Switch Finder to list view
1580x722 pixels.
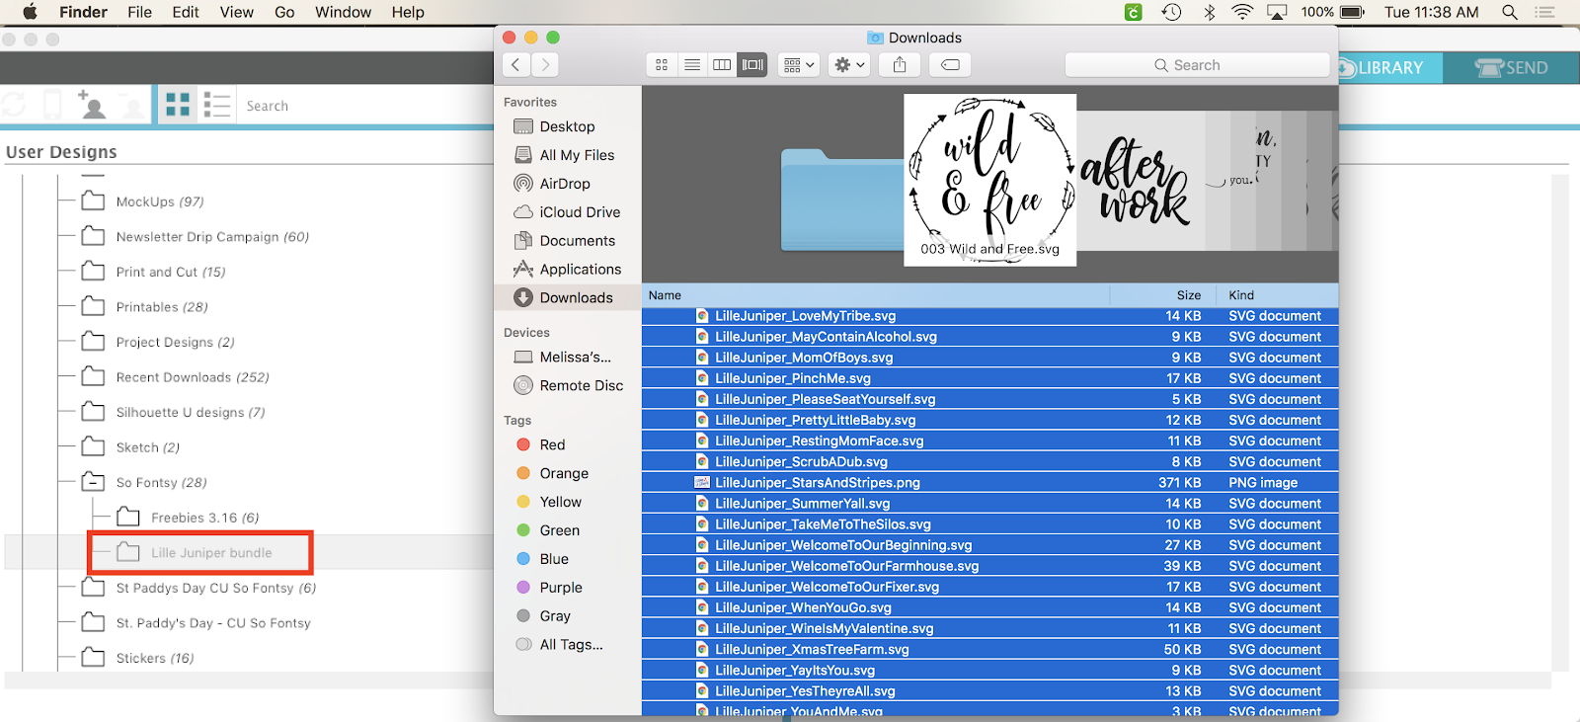pyautogui.click(x=692, y=65)
